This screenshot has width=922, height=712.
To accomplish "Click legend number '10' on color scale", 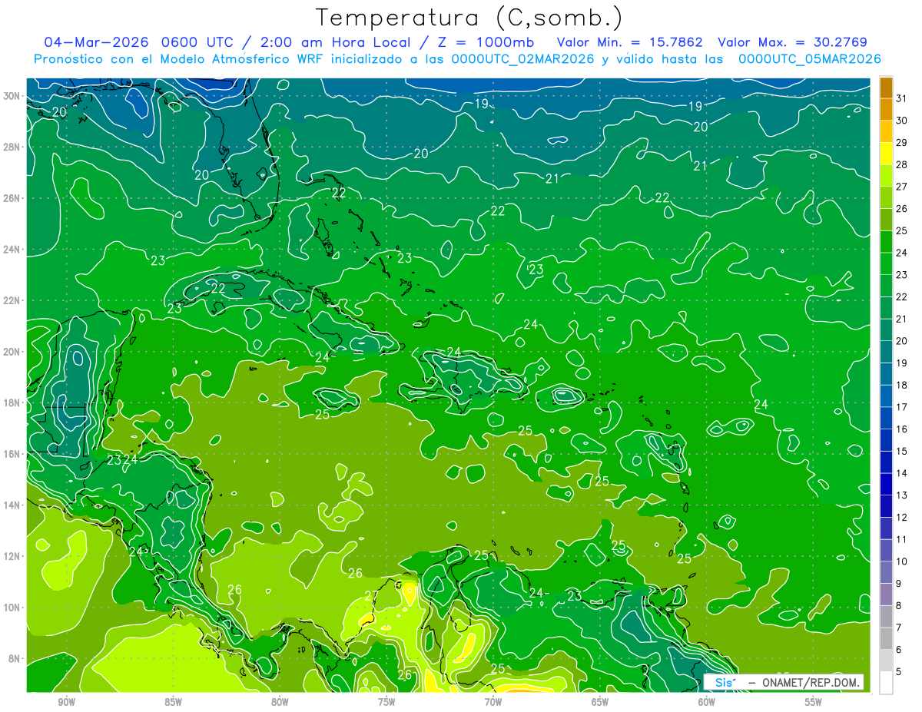I will pos(902,561).
